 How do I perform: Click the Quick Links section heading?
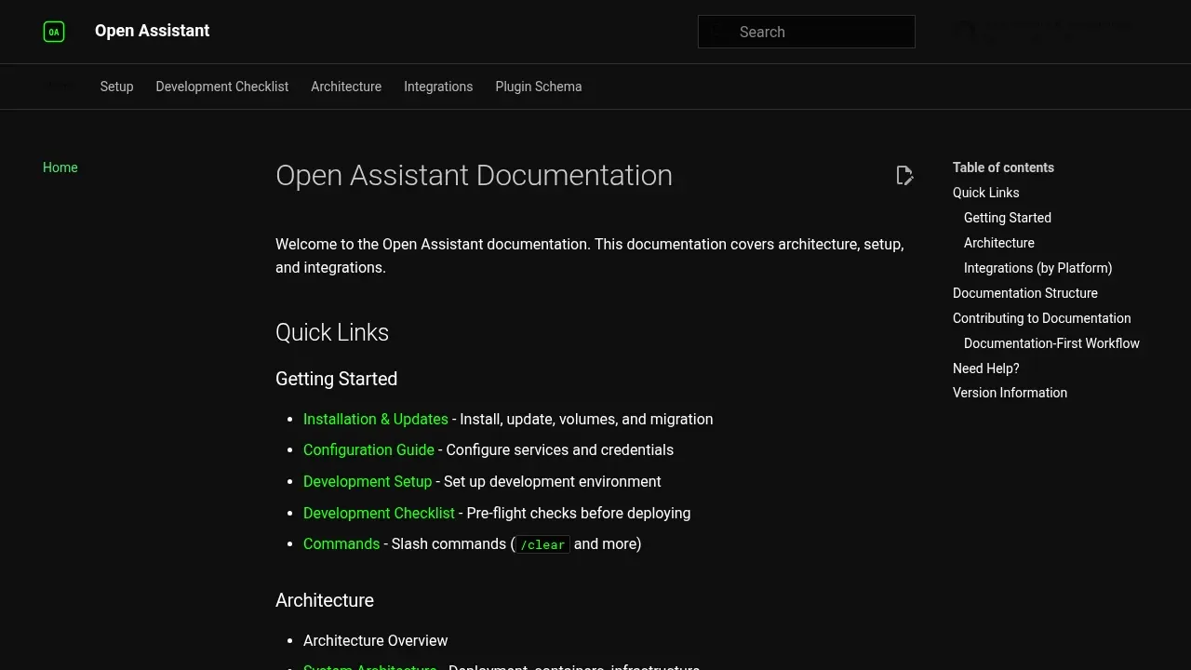(332, 332)
